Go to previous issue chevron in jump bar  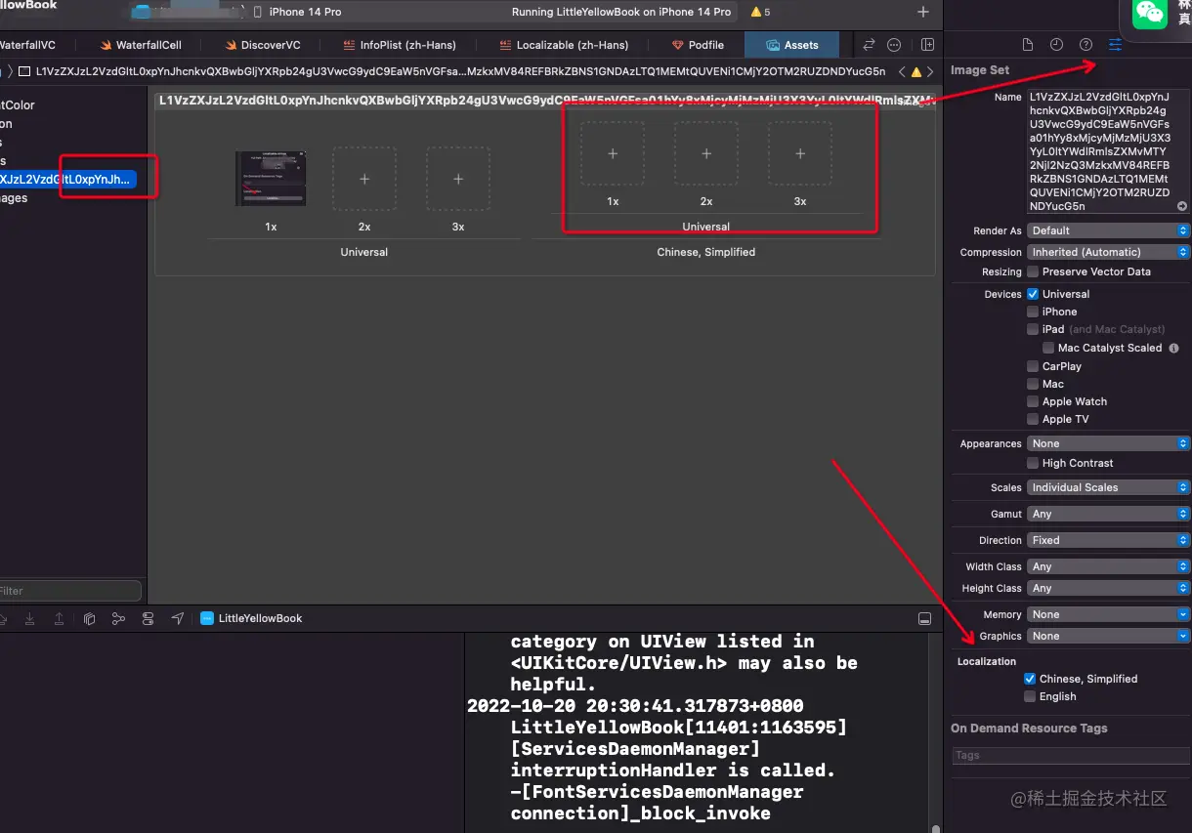pos(902,71)
